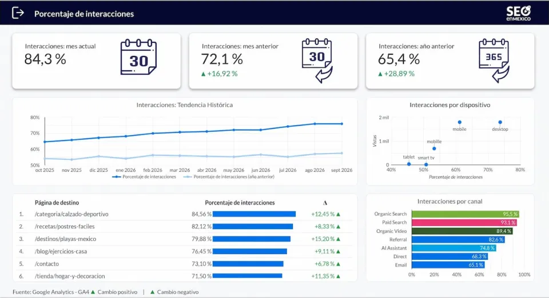Click the delta Δ column header
The image size is (549, 298).
(x=325, y=203)
